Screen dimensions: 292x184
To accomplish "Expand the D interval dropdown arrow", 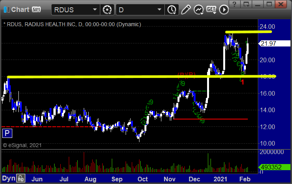I will click(x=159, y=10).
